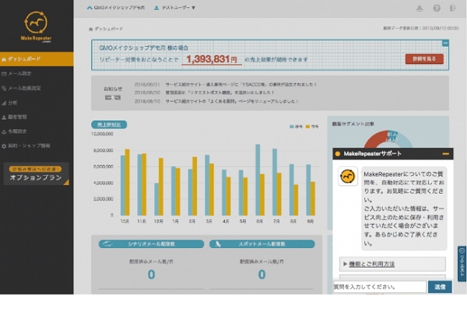Click the home icon in the breadcrumb
The width and height of the screenshot is (467, 311).
point(90,30)
